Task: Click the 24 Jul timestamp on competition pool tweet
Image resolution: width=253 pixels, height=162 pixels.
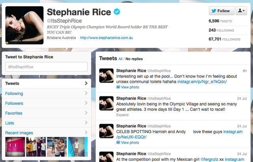Action: click(242, 154)
